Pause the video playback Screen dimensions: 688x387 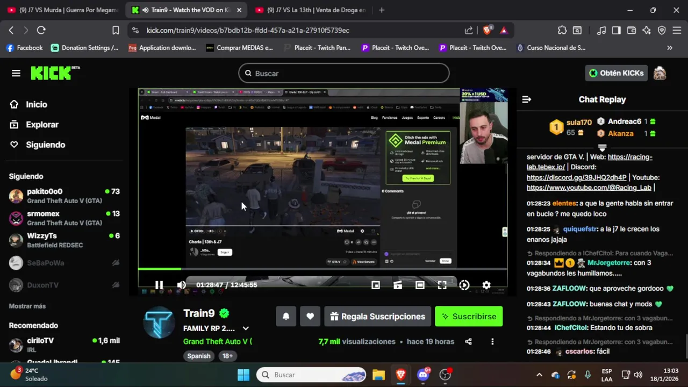click(x=159, y=285)
